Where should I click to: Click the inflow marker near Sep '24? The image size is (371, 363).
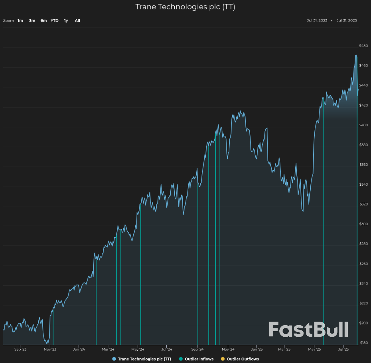coord(197,259)
